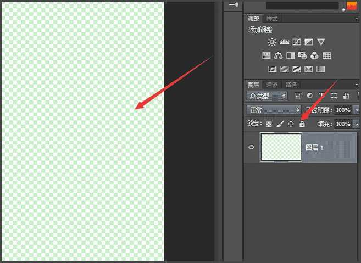
Task: Switch to the 路径 tab
Action: click(291, 85)
